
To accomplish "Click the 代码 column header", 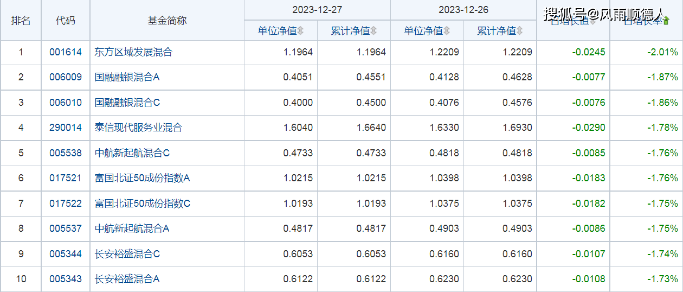I will click(x=66, y=21).
